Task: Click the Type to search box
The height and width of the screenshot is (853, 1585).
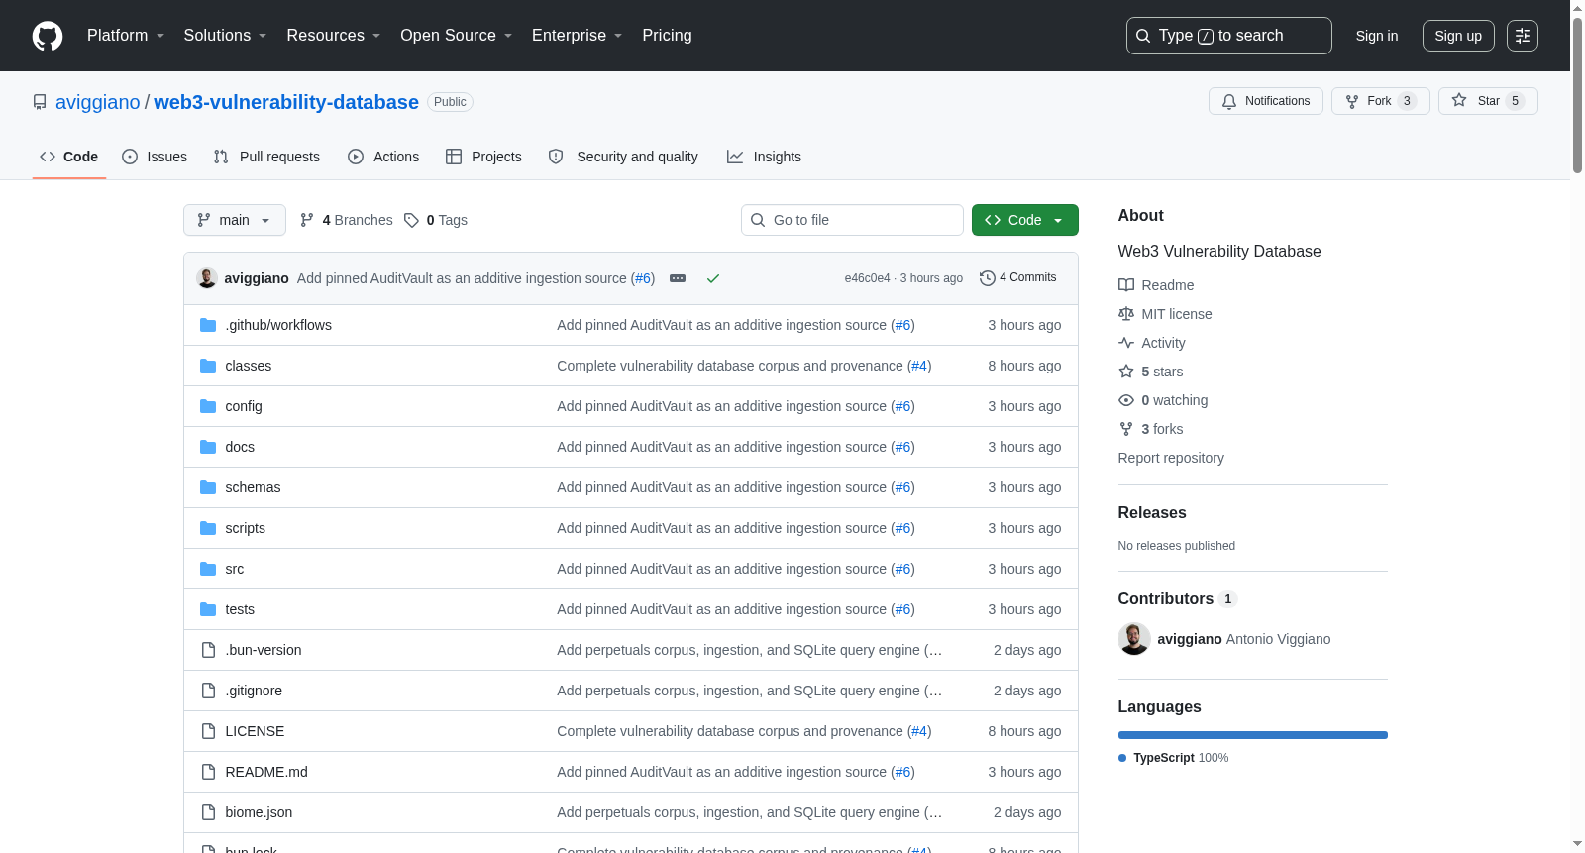Action: tap(1229, 36)
